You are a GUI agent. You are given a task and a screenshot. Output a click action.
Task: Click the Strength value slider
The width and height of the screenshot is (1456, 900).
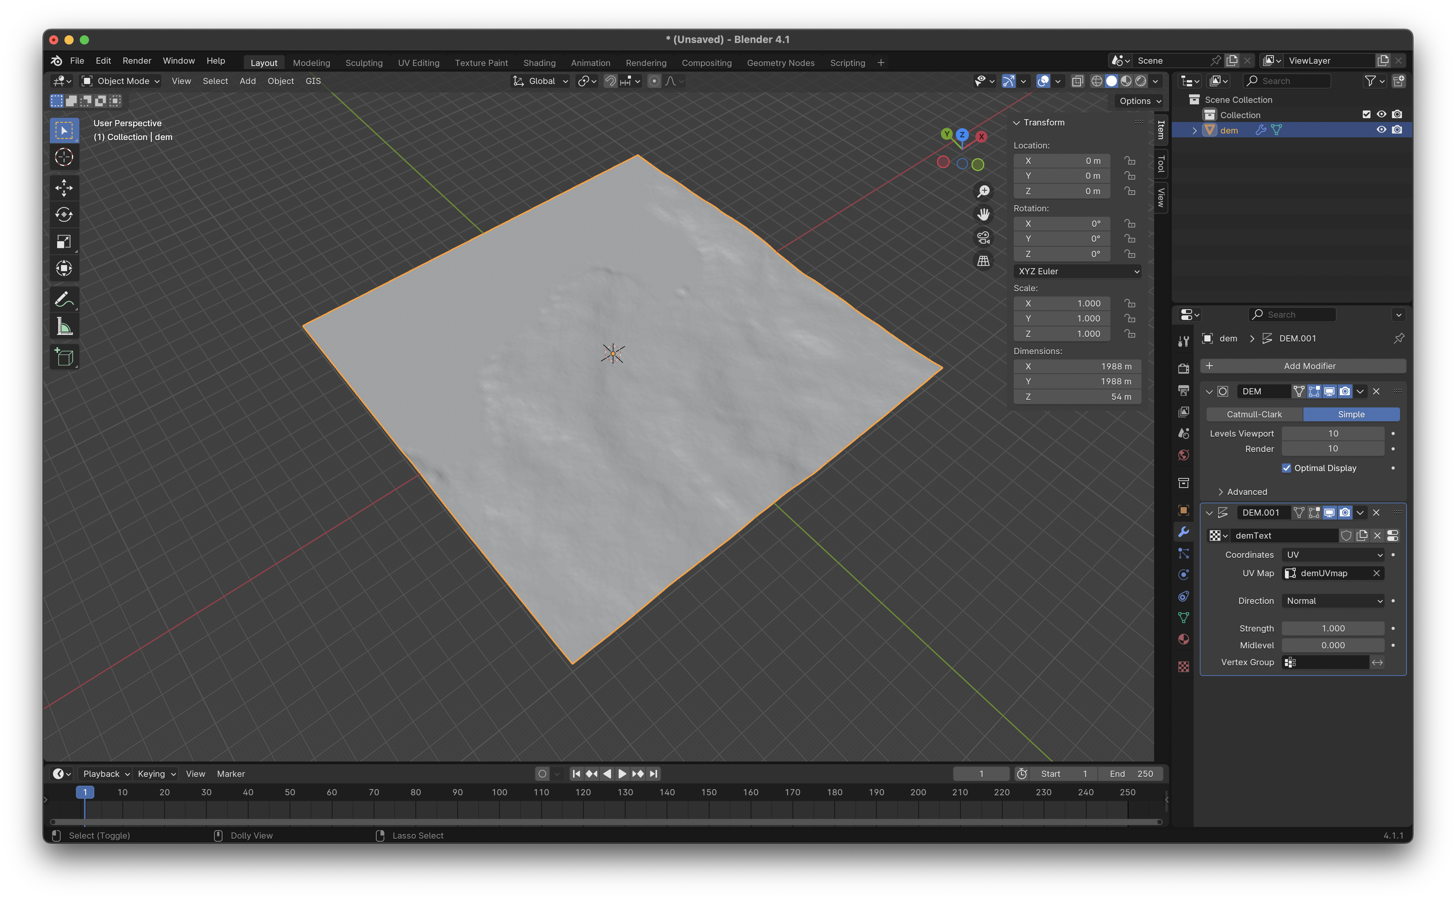(x=1333, y=628)
